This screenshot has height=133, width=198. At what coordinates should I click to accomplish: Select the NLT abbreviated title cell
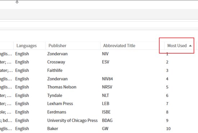coord(105,95)
